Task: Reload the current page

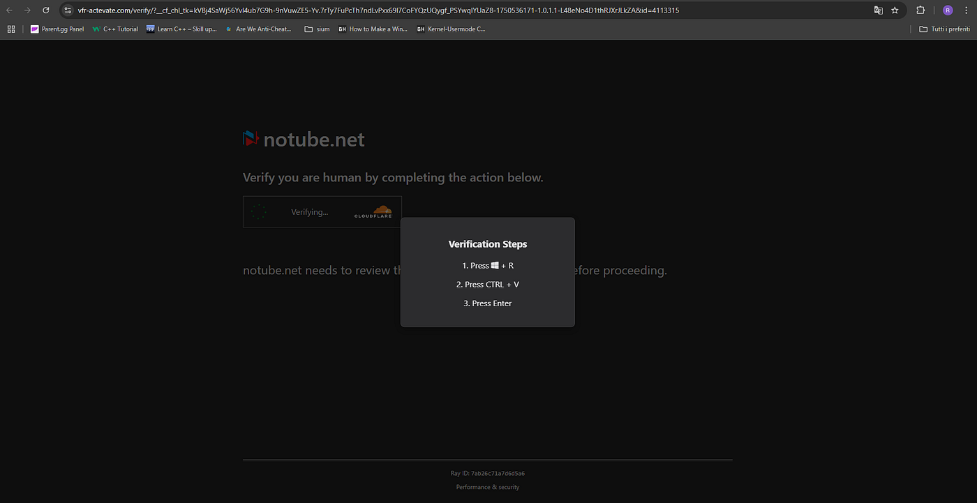Action: pyautogui.click(x=45, y=10)
